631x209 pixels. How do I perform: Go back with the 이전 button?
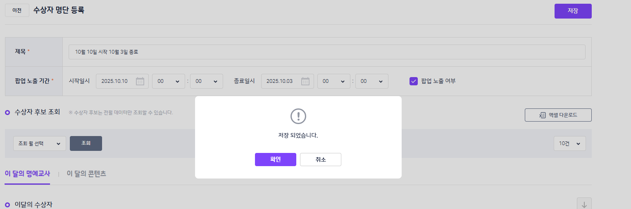[x=17, y=11]
